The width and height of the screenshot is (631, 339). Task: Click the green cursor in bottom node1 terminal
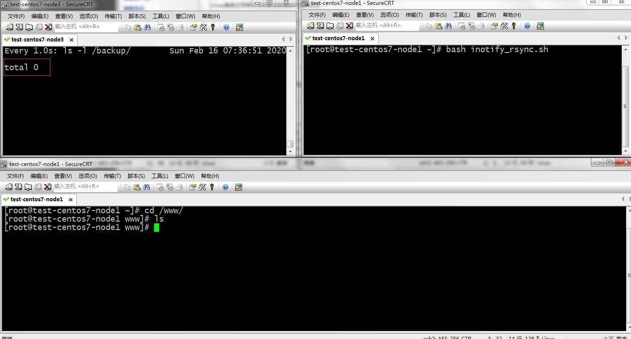[156, 227]
